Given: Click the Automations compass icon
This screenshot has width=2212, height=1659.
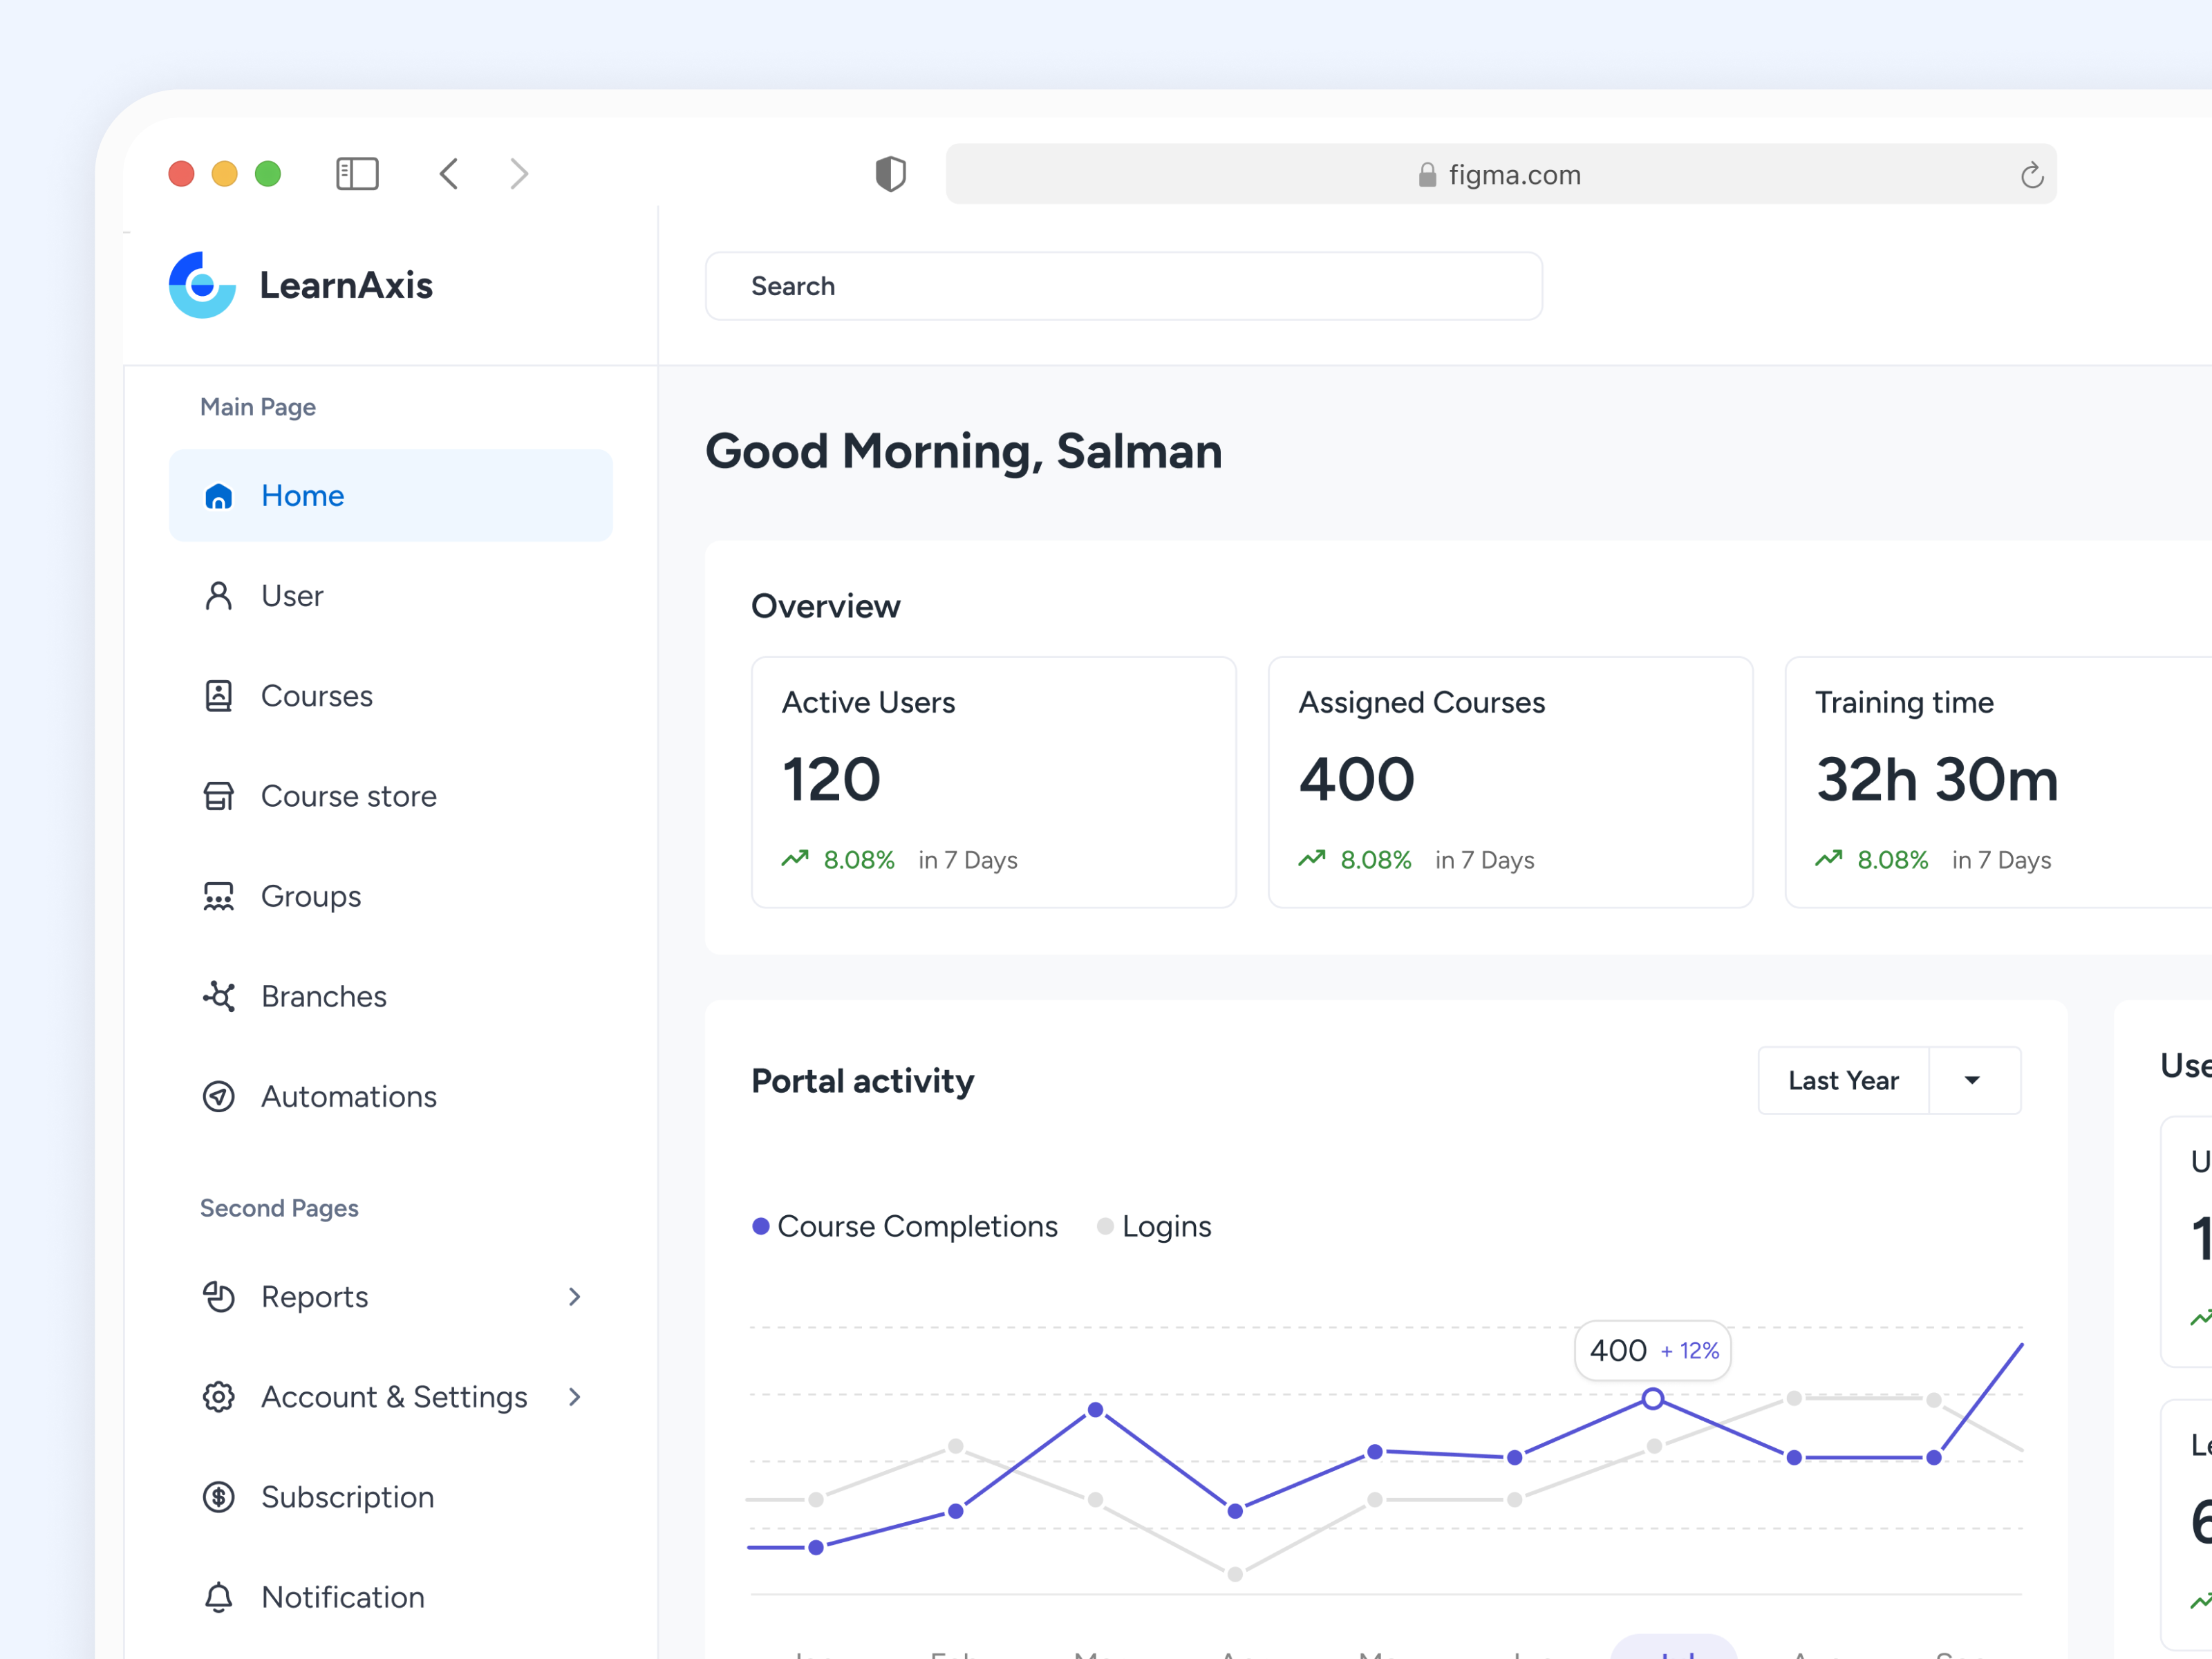Looking at the screenshot, I should click(218, 1096).
